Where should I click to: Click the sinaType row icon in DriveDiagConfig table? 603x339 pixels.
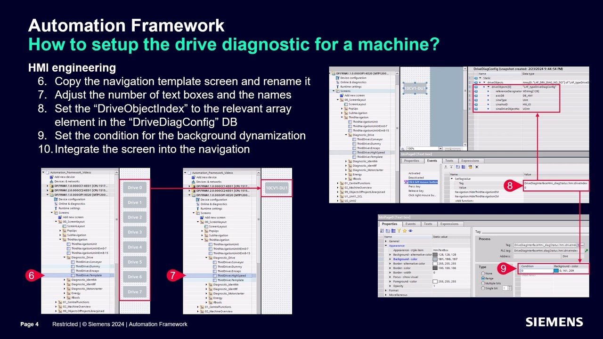[x=476, y=100]
